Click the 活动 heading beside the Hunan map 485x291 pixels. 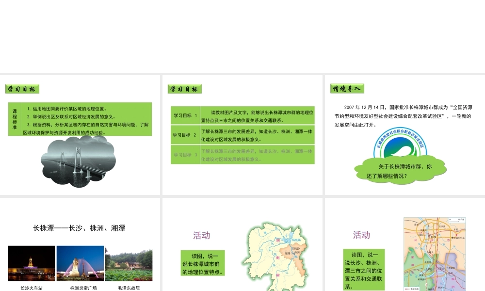(201, 235)
